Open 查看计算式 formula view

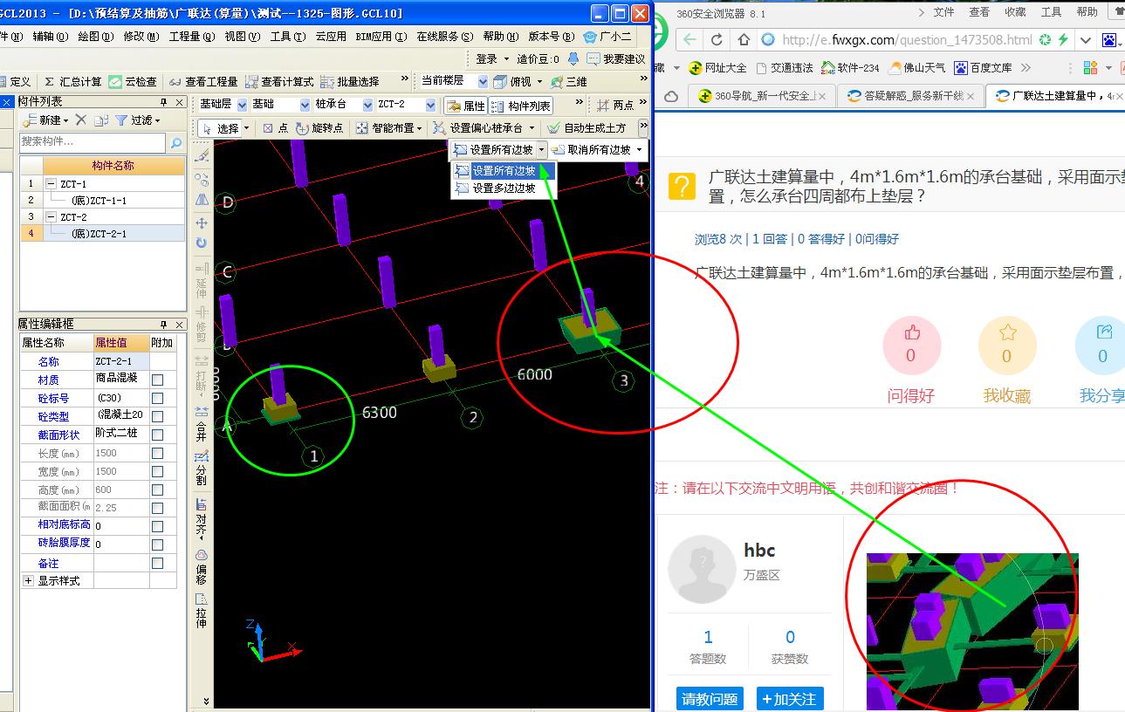click(278, 81)
